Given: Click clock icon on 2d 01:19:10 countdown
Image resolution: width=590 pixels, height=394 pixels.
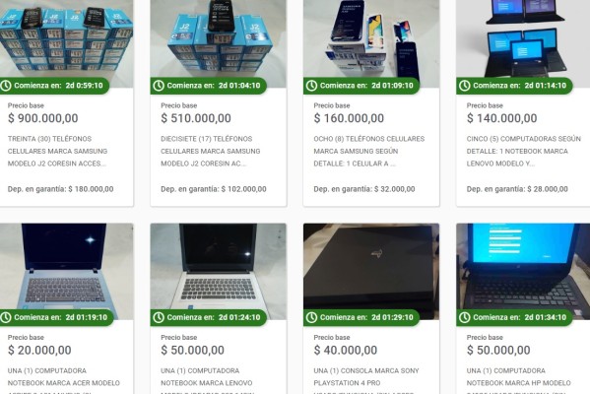Looking at the screenshot, I should [x=5, y=317].
